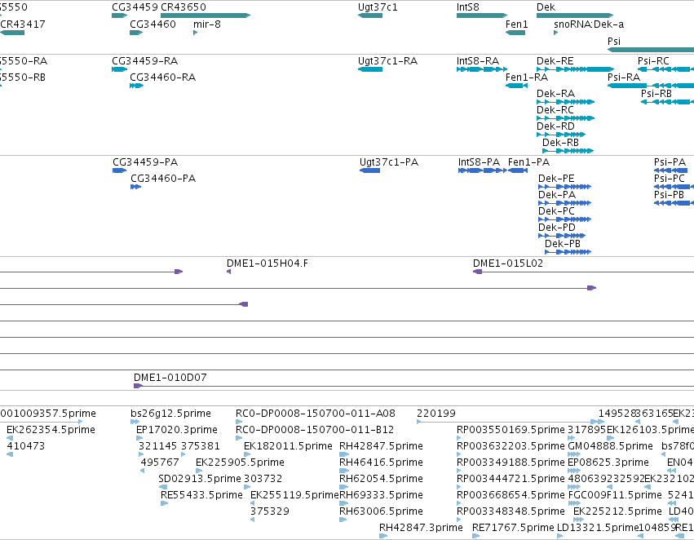Select the RH42847.5prime EST glyph

coord(344,454)
